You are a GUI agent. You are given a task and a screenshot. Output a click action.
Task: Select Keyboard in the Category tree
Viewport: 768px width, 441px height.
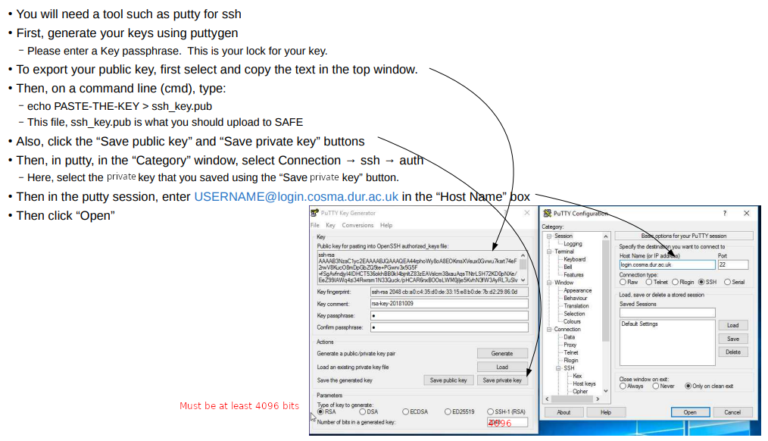tap(575, 260)
